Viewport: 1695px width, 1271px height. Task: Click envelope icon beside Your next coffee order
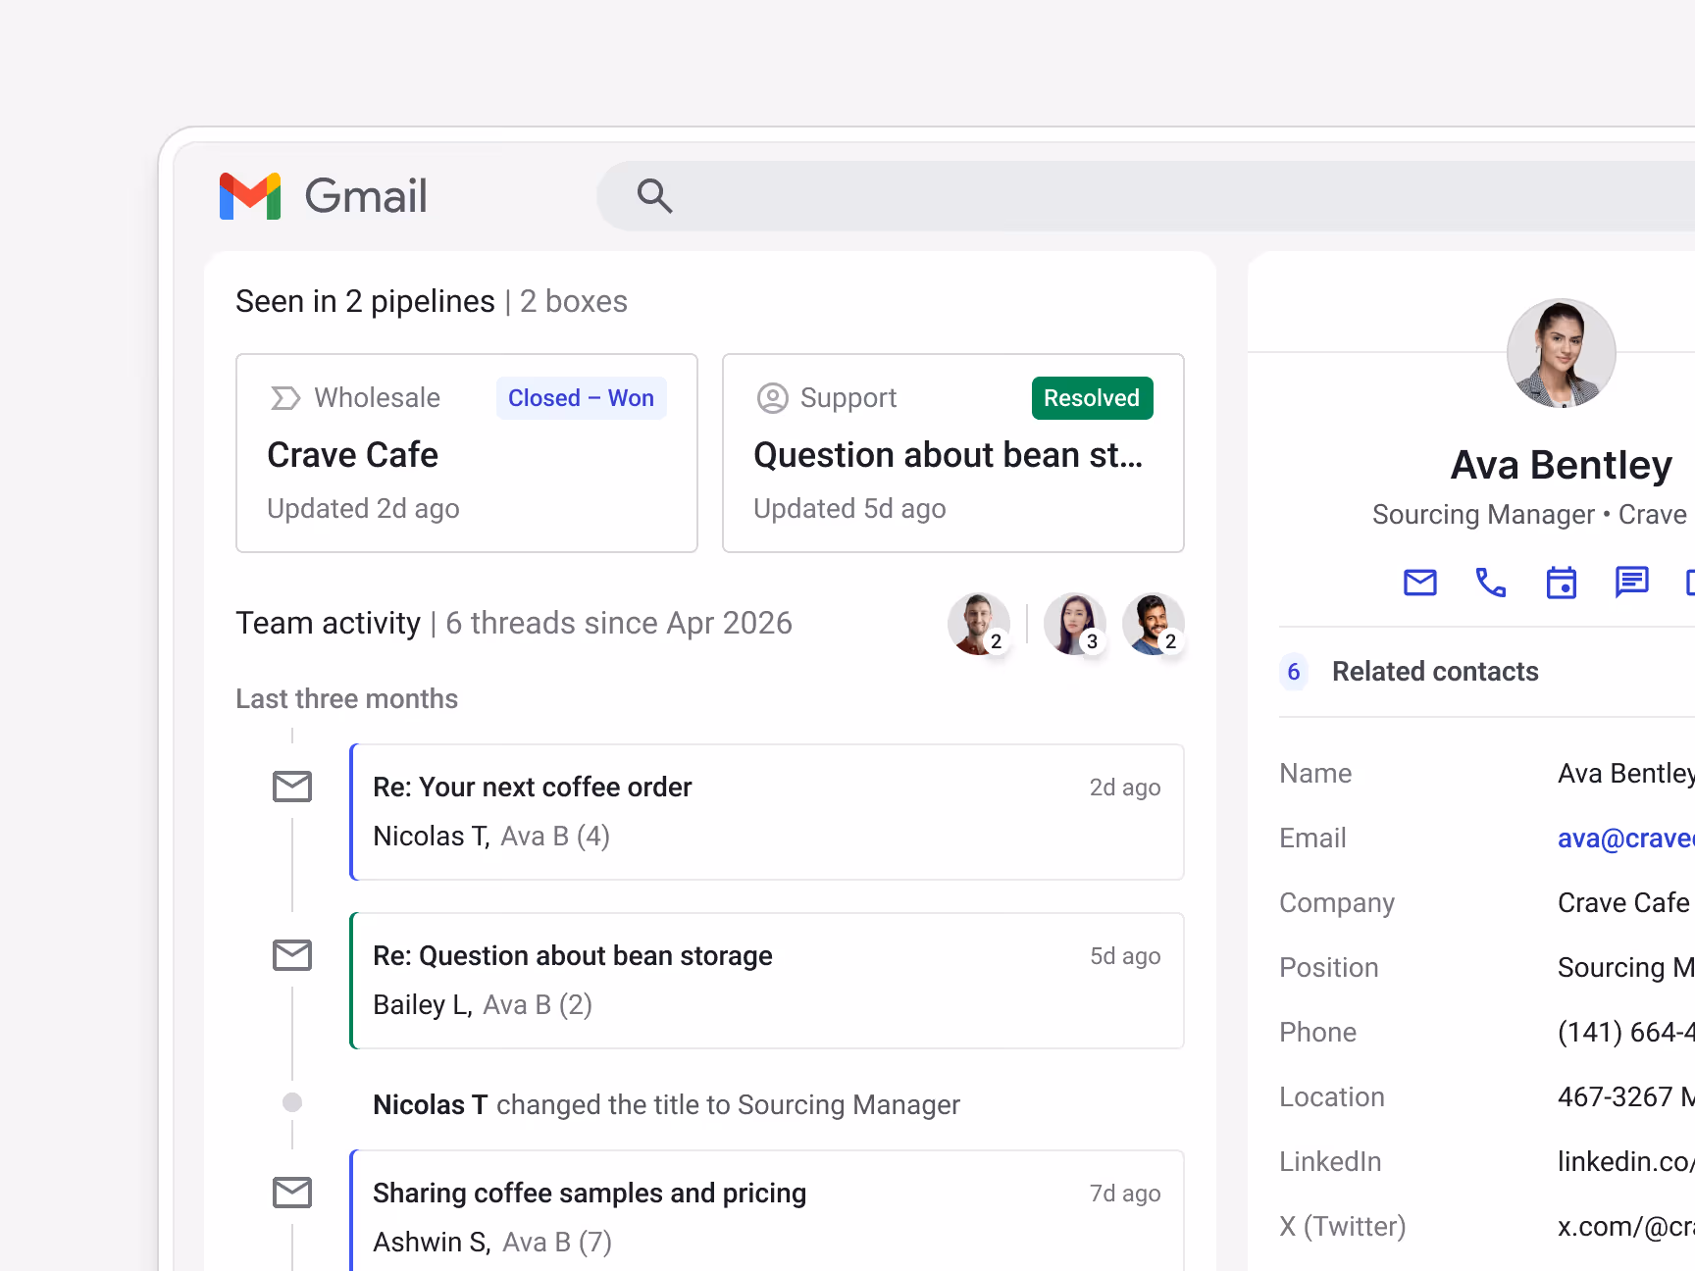[x=292, y=787]
